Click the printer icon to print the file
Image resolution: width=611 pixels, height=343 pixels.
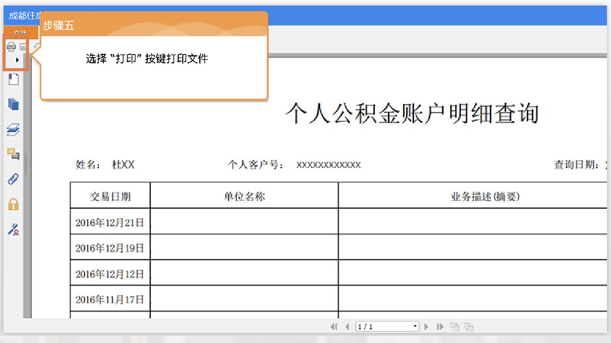(x=11, y=47)
